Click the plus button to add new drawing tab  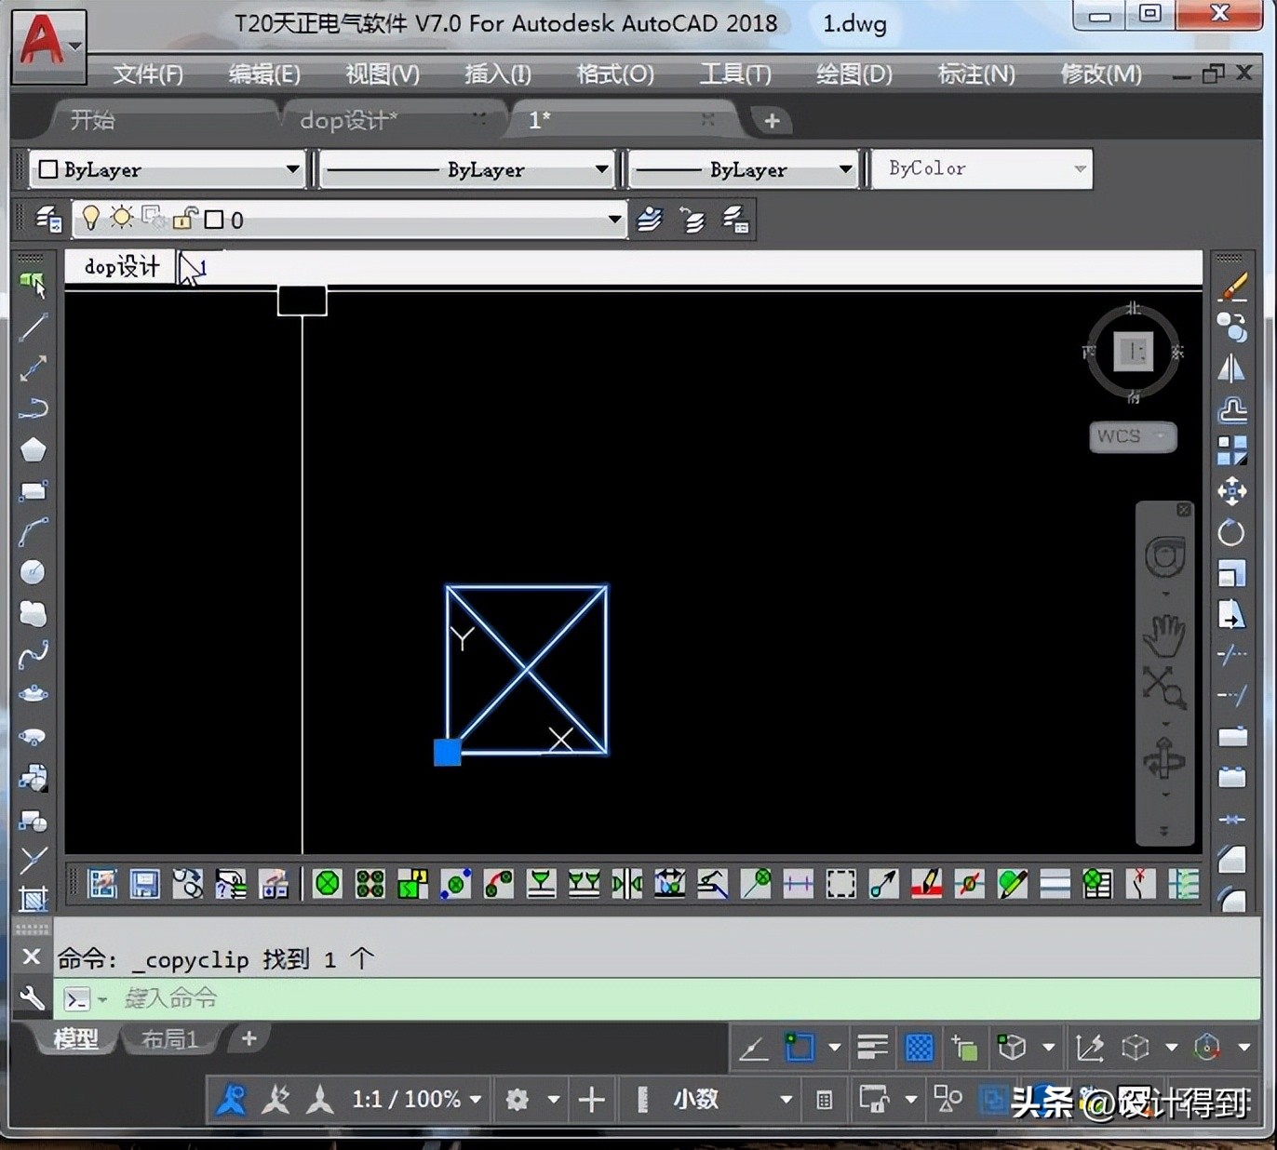[x=772, y=120]
